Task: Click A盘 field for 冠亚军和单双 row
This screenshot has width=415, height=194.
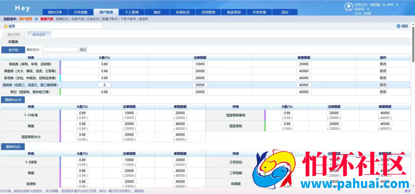Action: tap(287, 113)
